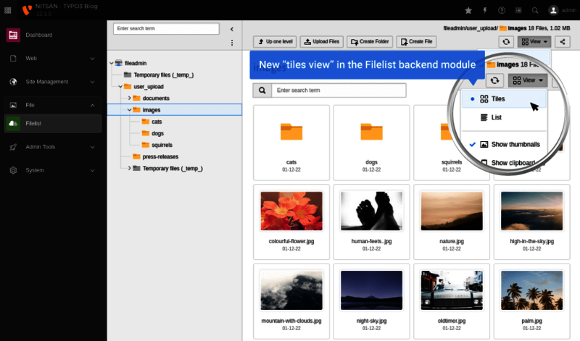The height and width of the screenshot is (341, 580).
Task: Collapse the file tree panel with arrow
Action: pos(232,29)
